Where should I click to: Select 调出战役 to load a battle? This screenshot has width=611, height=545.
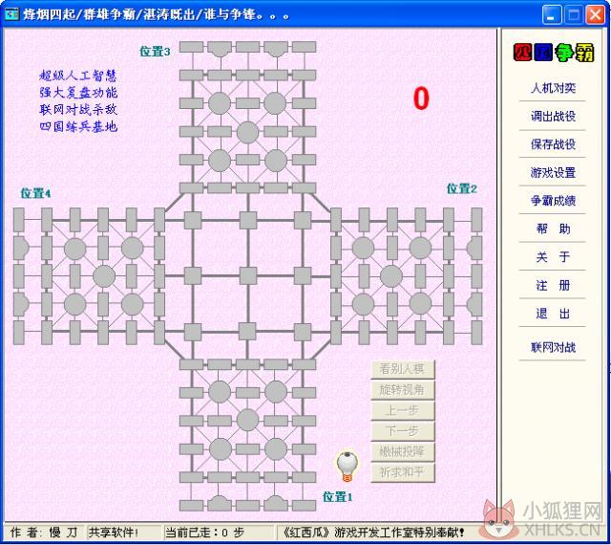553,117
